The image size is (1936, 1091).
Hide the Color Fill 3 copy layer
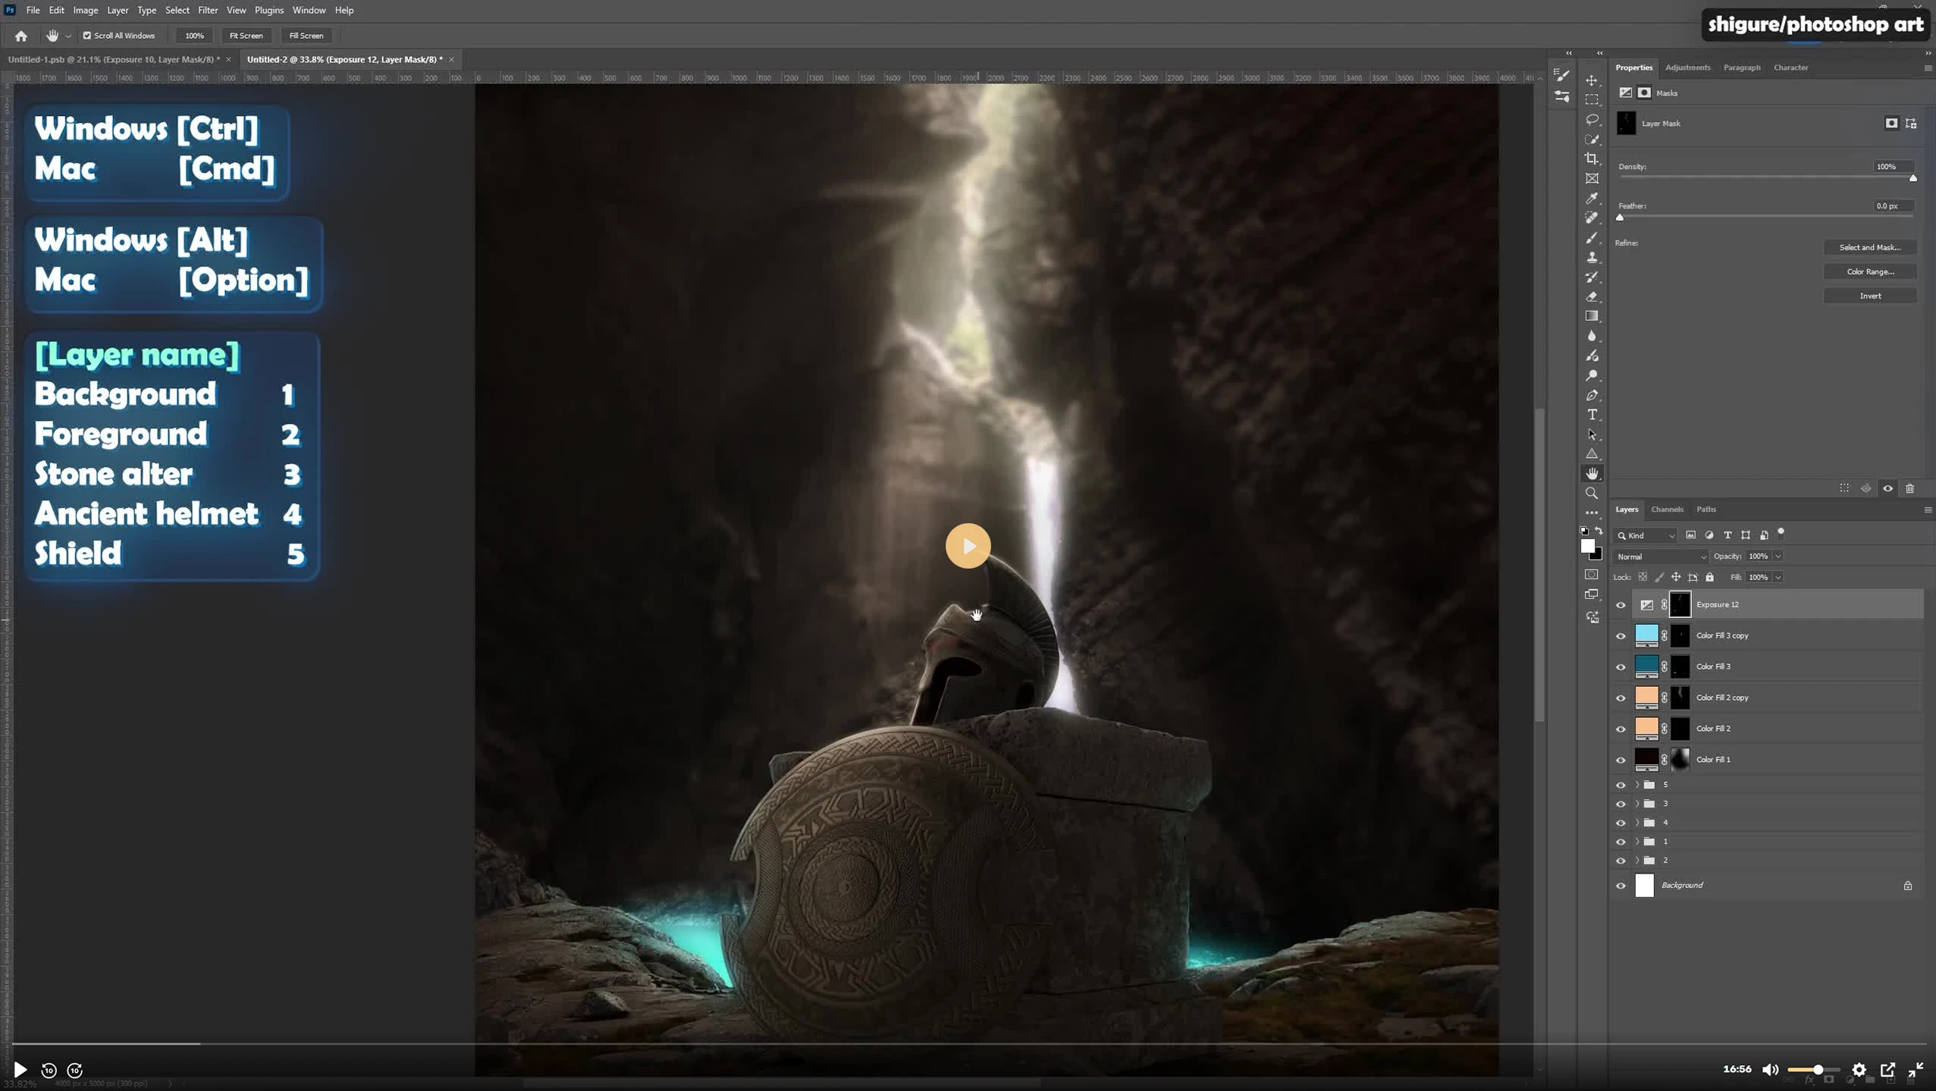point(1621,636)
